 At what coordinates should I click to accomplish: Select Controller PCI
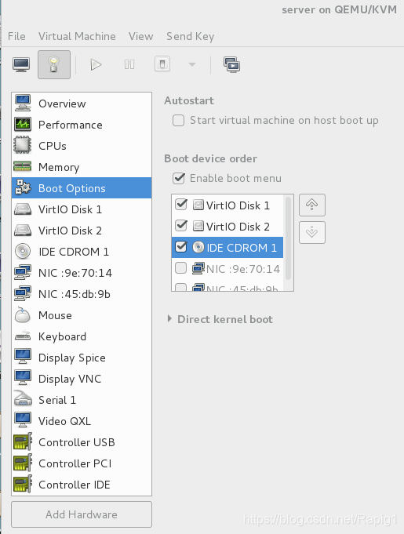pyautogui.click(x=82, y=463)
